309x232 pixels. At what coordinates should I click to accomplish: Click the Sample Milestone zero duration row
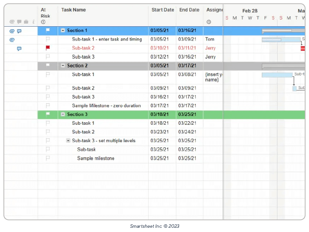(x=102, y=105)
